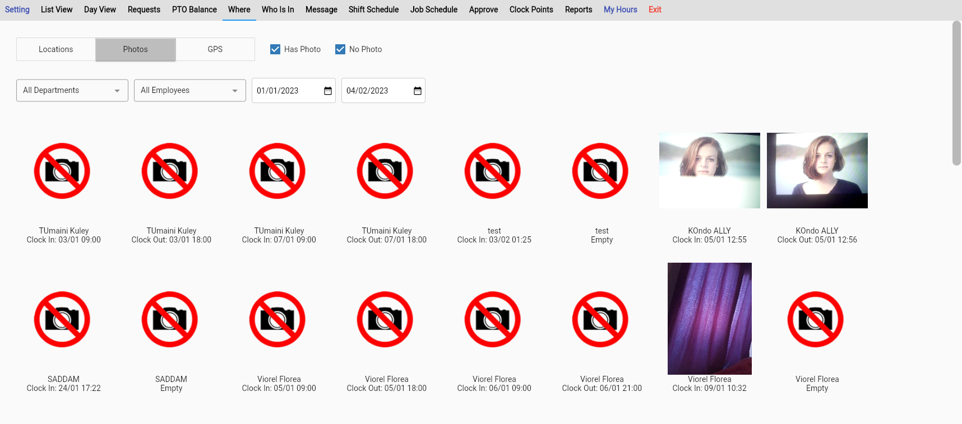The image size is (962, 424).
Task: Switch to the Locations tab
Action: click(x=56, y=49)
